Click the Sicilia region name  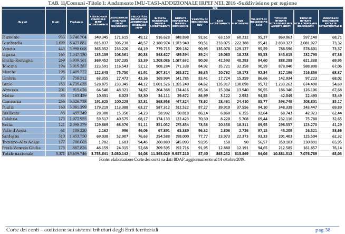click(7, 124)
